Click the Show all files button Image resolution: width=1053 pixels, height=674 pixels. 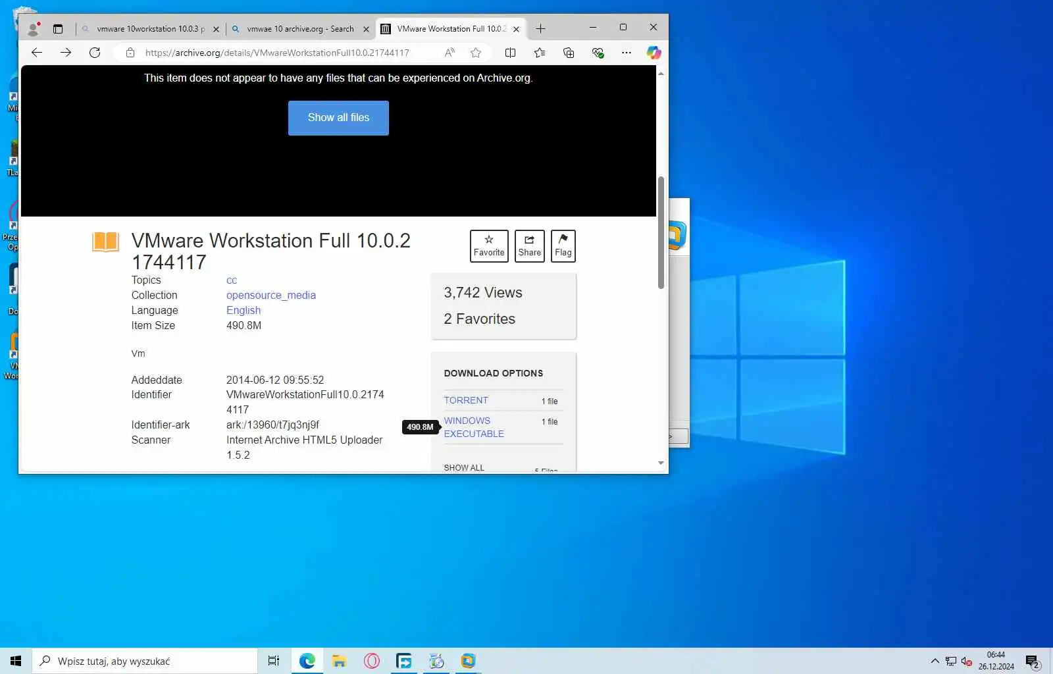(x=338, y=118)
